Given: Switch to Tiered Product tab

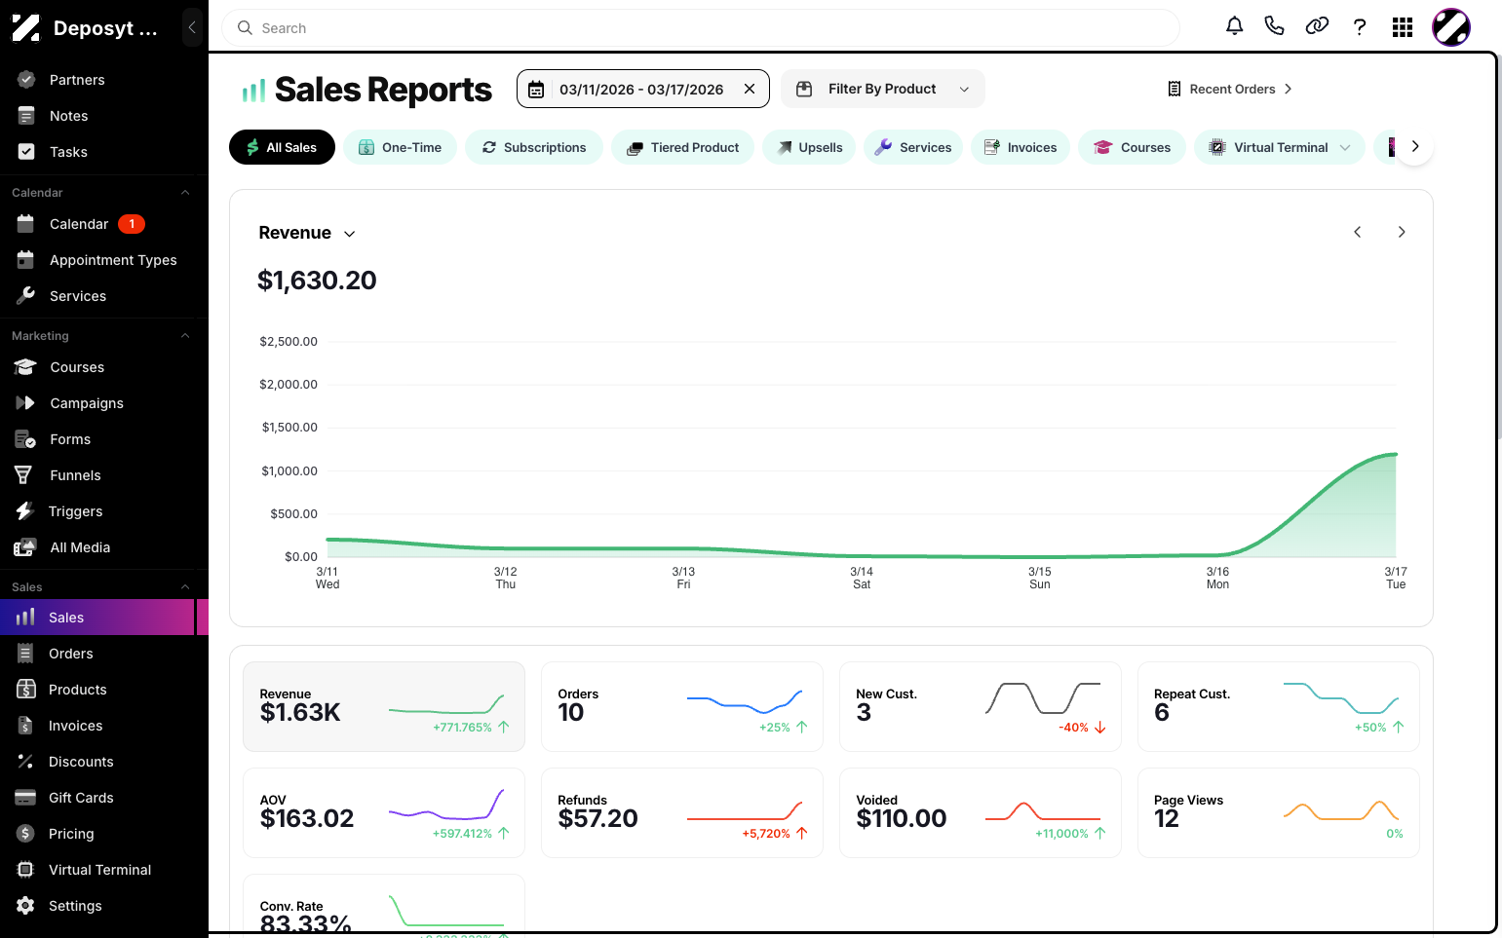Looking at the screenshot, I should [x=682, y=147].
